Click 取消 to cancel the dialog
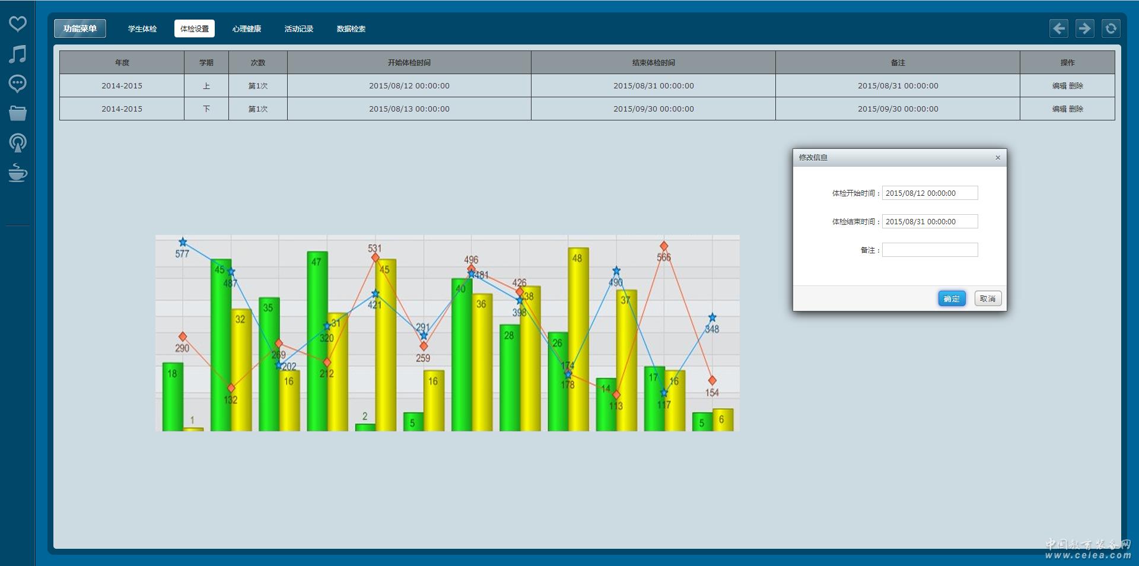The height and width of the screenshot is (566, 1139). click(988, 298)
